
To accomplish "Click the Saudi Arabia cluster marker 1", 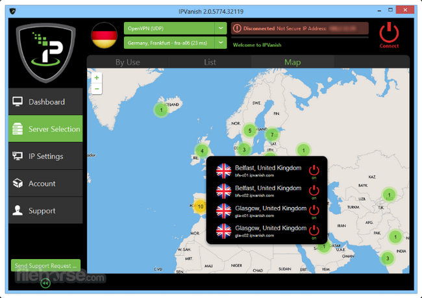I will coord(325,247).
